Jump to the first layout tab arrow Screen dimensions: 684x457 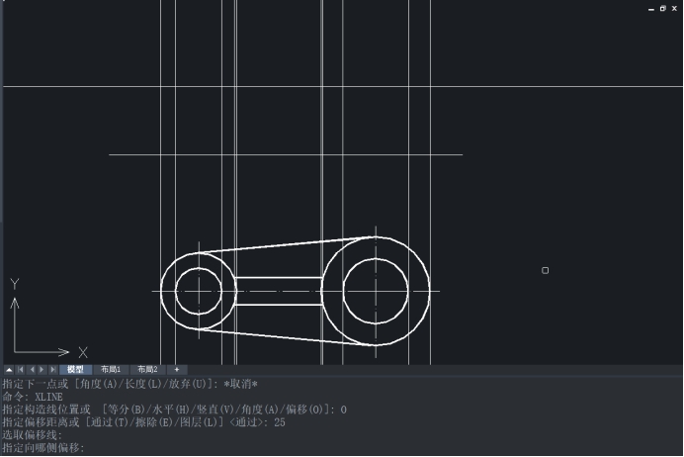point(20,369)
